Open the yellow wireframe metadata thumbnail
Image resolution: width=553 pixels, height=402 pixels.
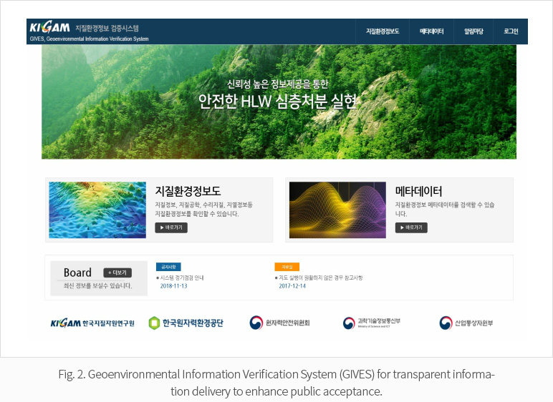(337, 210)
